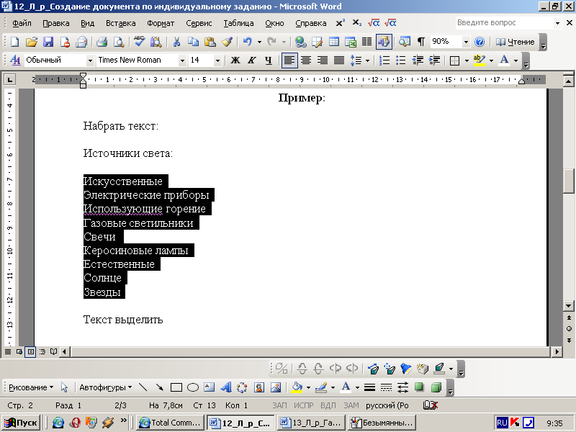Open the Пуск start menu
The image size is (576, 432).
[x=21, y=423]
